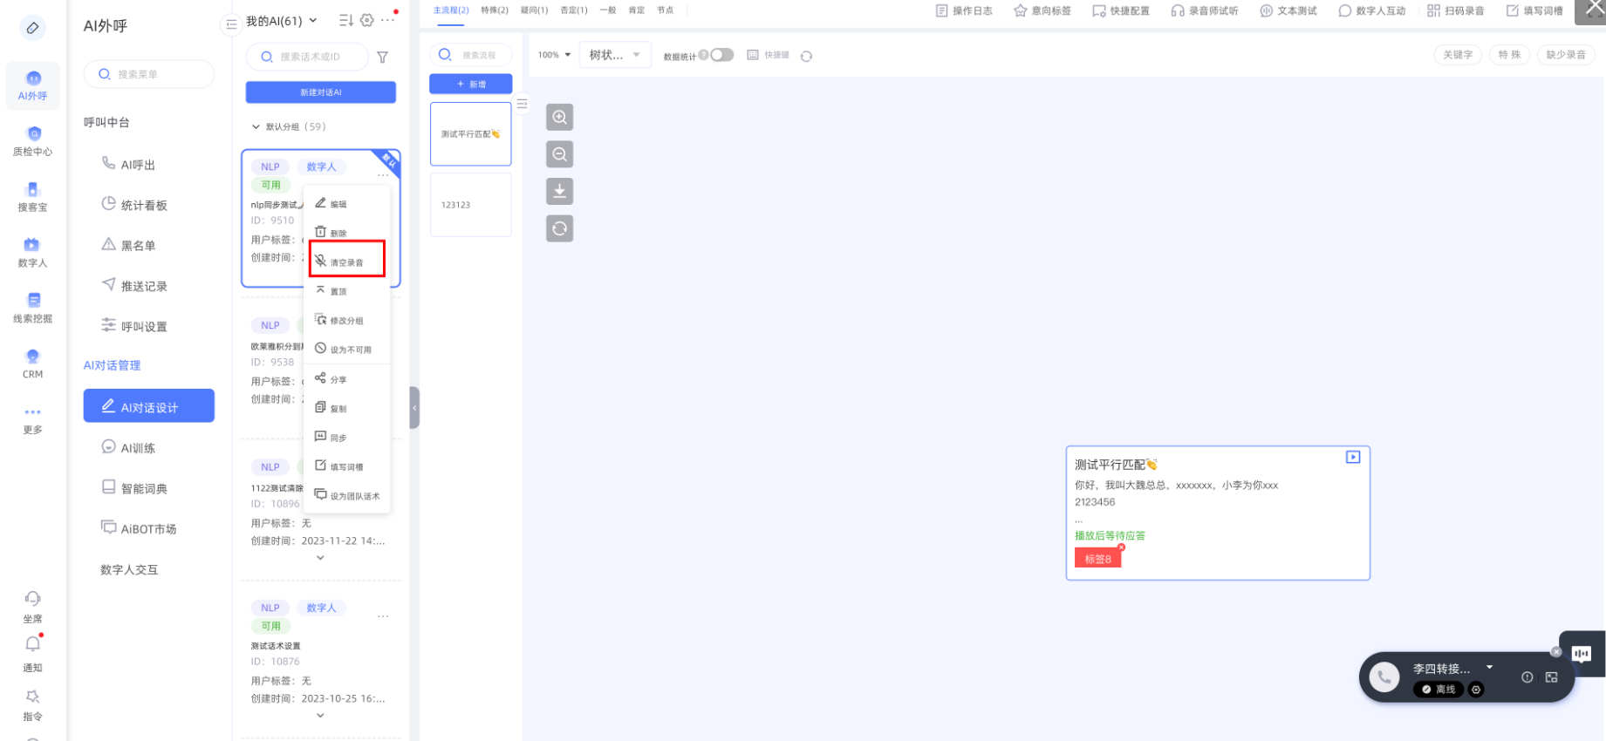Toggle the 数据统计 switch on
The image size is (1606, 741).
pyautogui.click(x=721, y=55)
